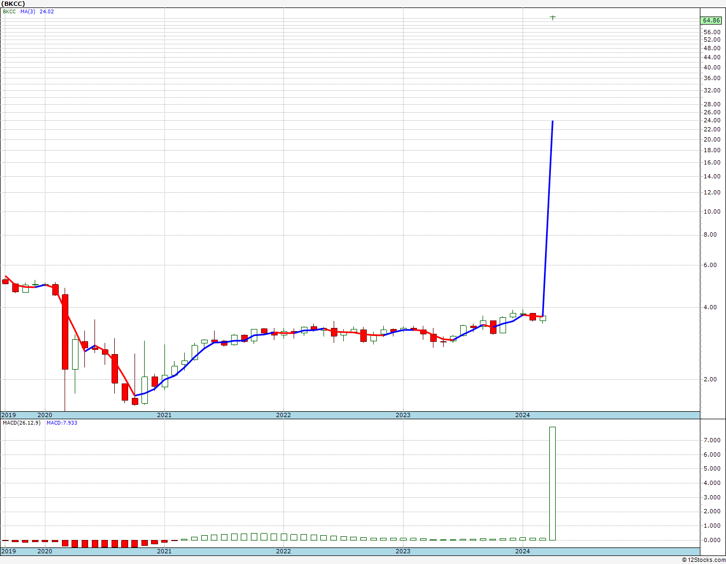Click the 56.00 price axis label
Screen dimensions: 726x564
click(712, 32)
